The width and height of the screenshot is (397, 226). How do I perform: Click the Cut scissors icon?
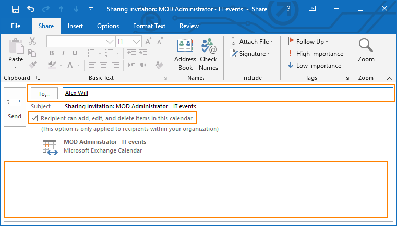pyautogui.click(x=32, y=41)
